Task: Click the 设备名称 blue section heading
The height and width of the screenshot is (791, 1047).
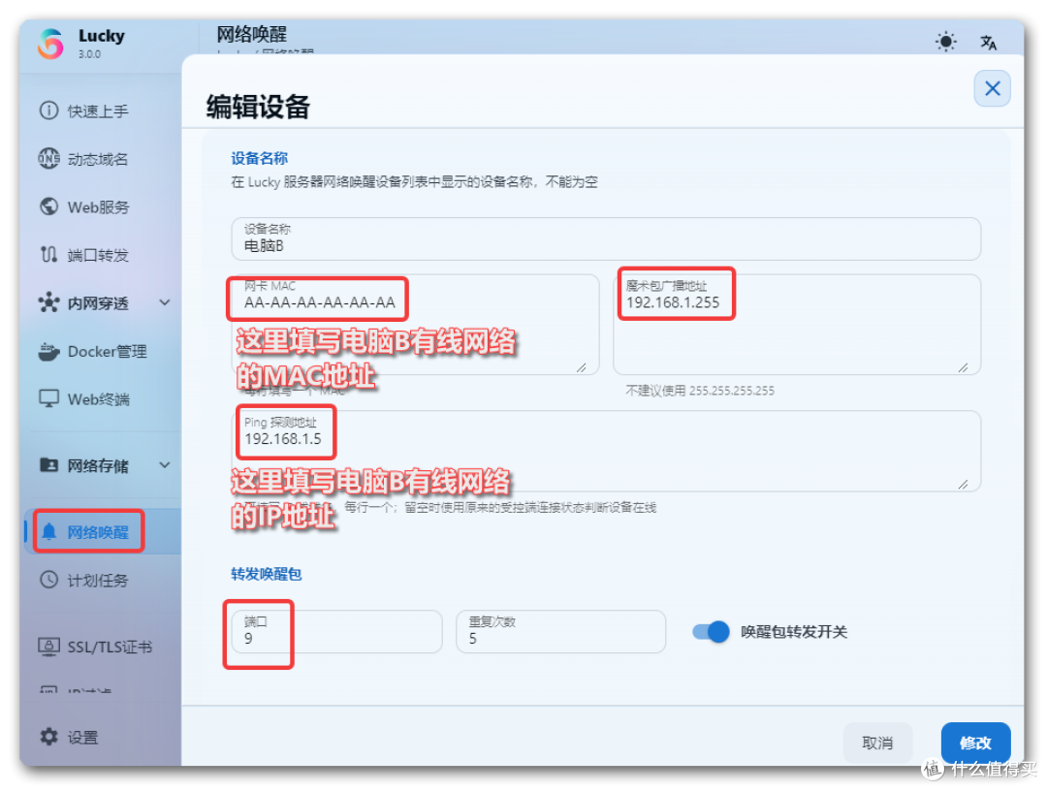Action: coord(259,158)
